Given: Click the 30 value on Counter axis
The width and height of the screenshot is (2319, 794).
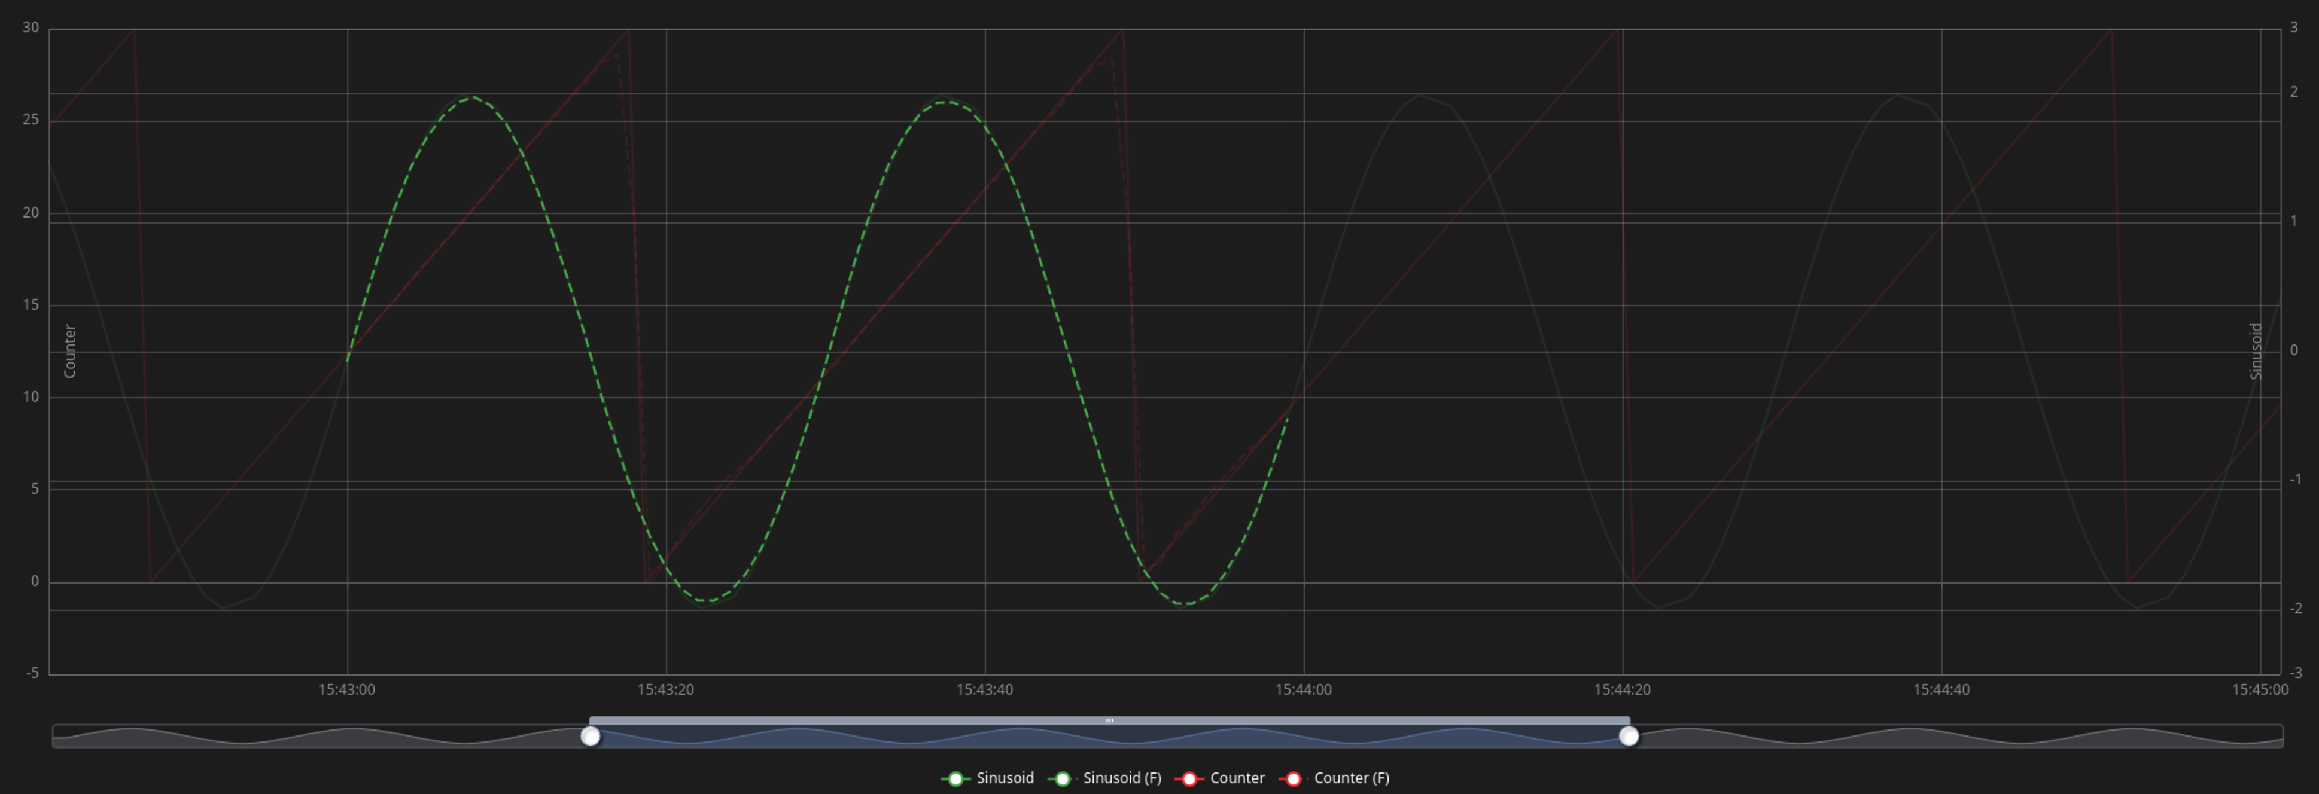Looking at the screenshot, I should coord(31,28).
